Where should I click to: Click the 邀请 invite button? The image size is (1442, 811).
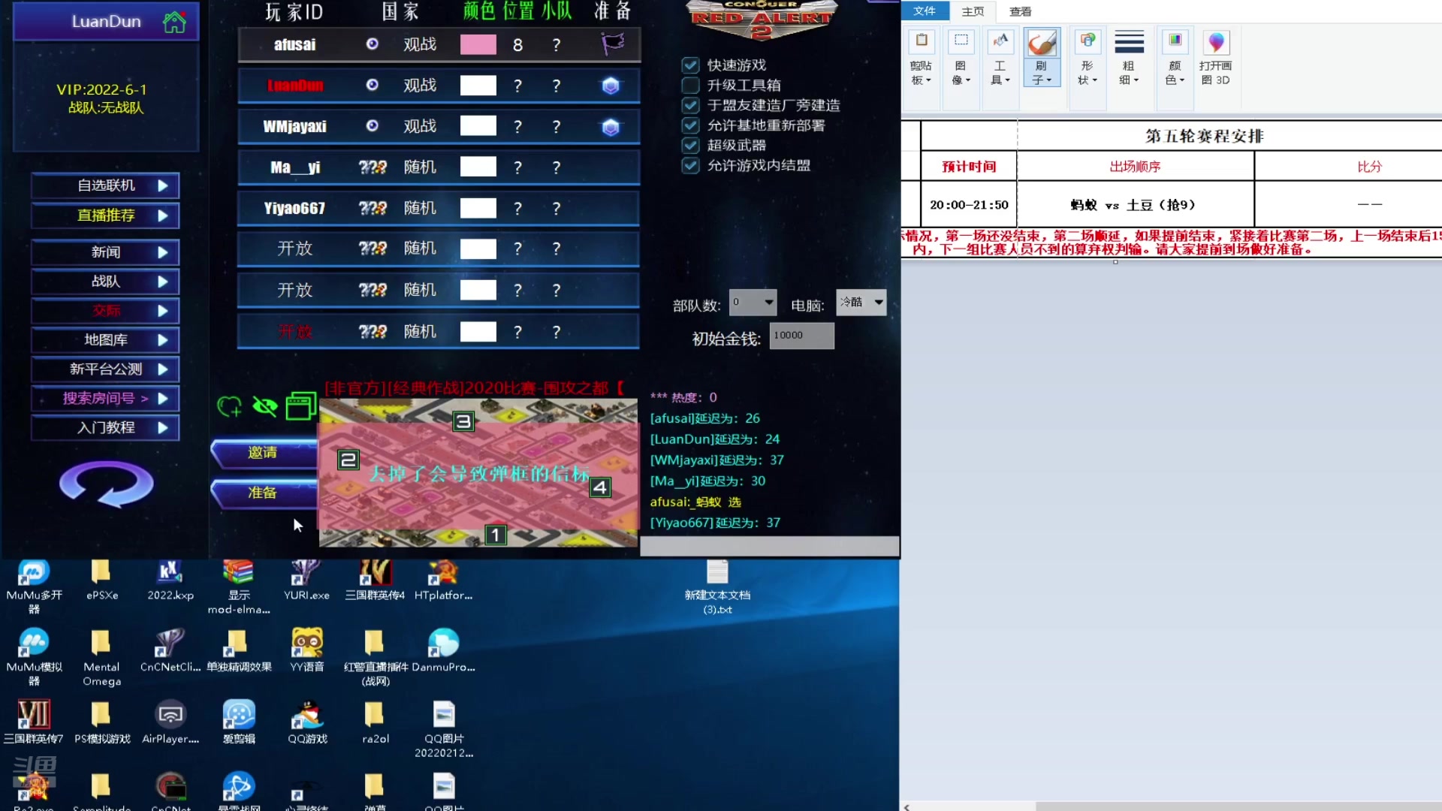click(264, 453)
